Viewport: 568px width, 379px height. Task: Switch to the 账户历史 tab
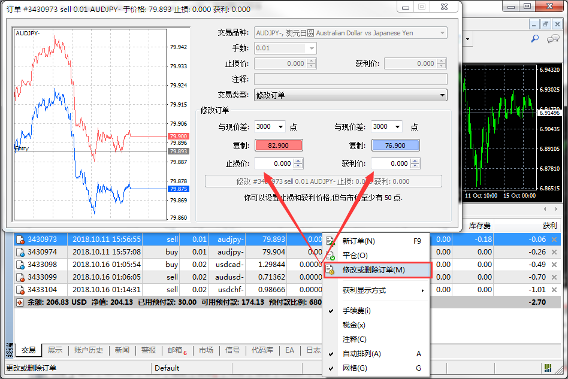click(89, 350)
